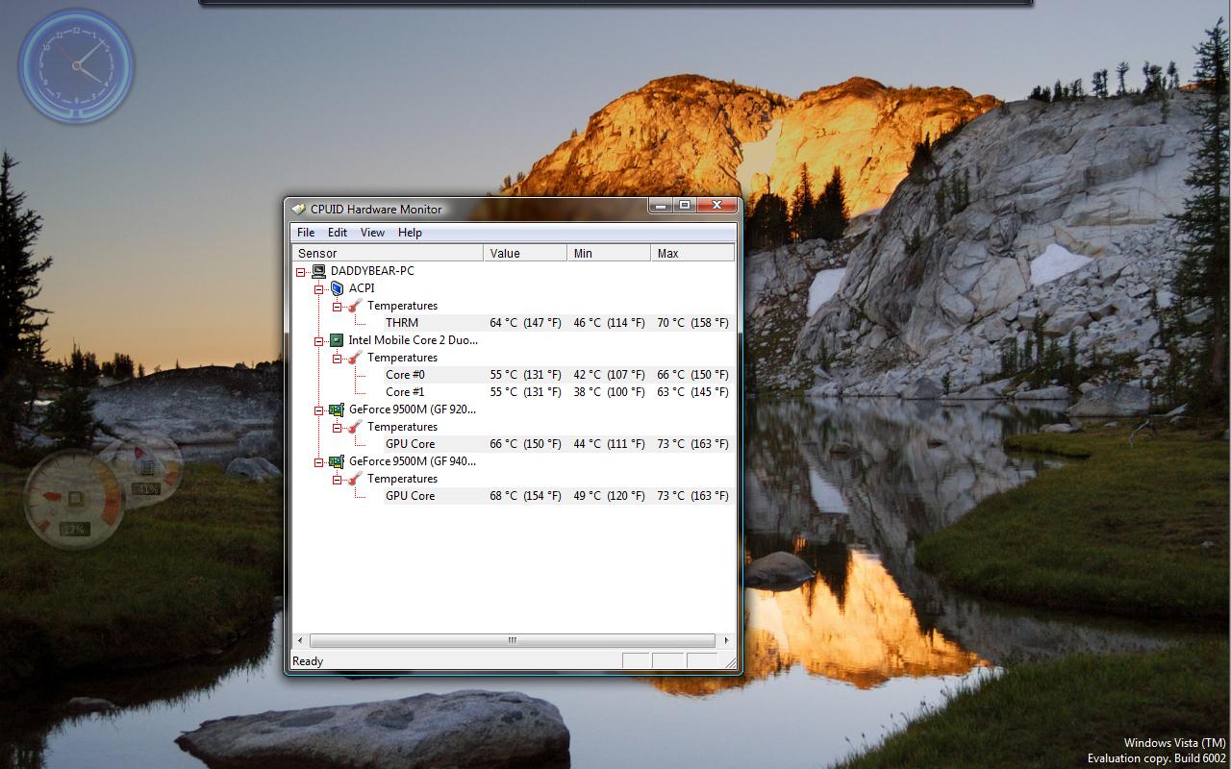Collapse the GeForce 9500M (GF 940... node
The image size is (1231, 769).
click(319, 462)
